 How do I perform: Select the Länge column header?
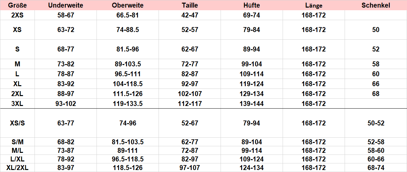[x=314, y=6]
